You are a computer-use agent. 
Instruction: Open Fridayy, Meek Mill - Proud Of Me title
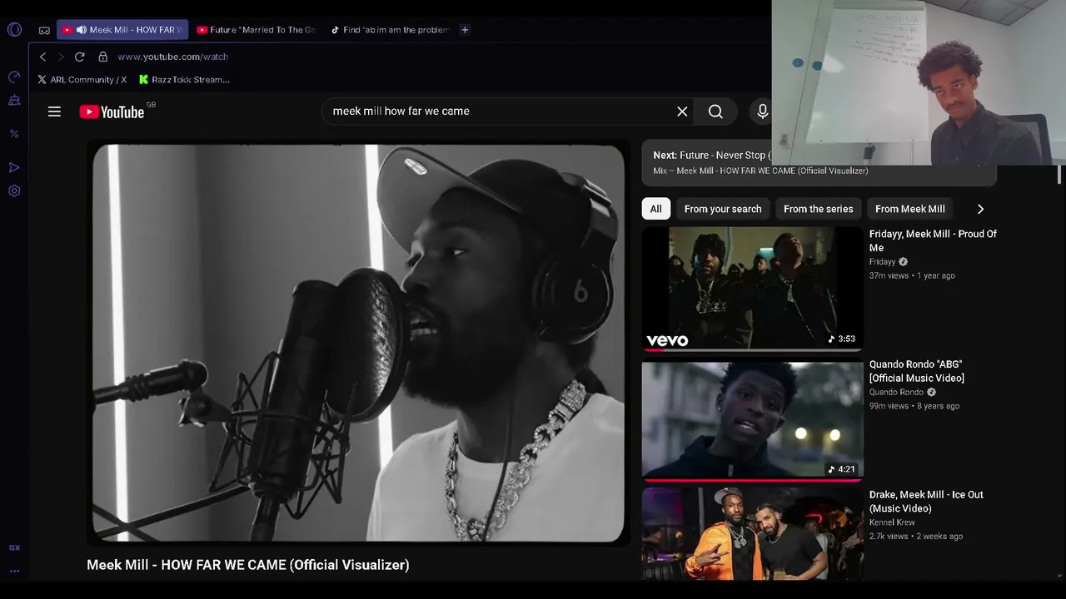point(933,240)
